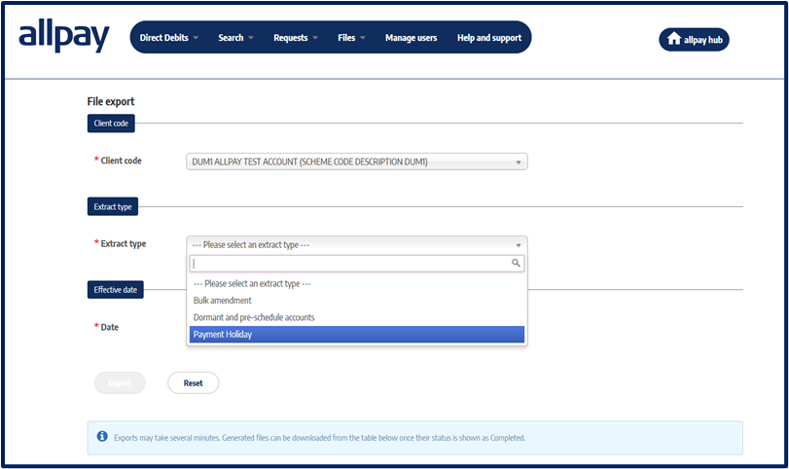Click the Reset button
This screenshot has width=789, height=469.
tap(194, 383)
